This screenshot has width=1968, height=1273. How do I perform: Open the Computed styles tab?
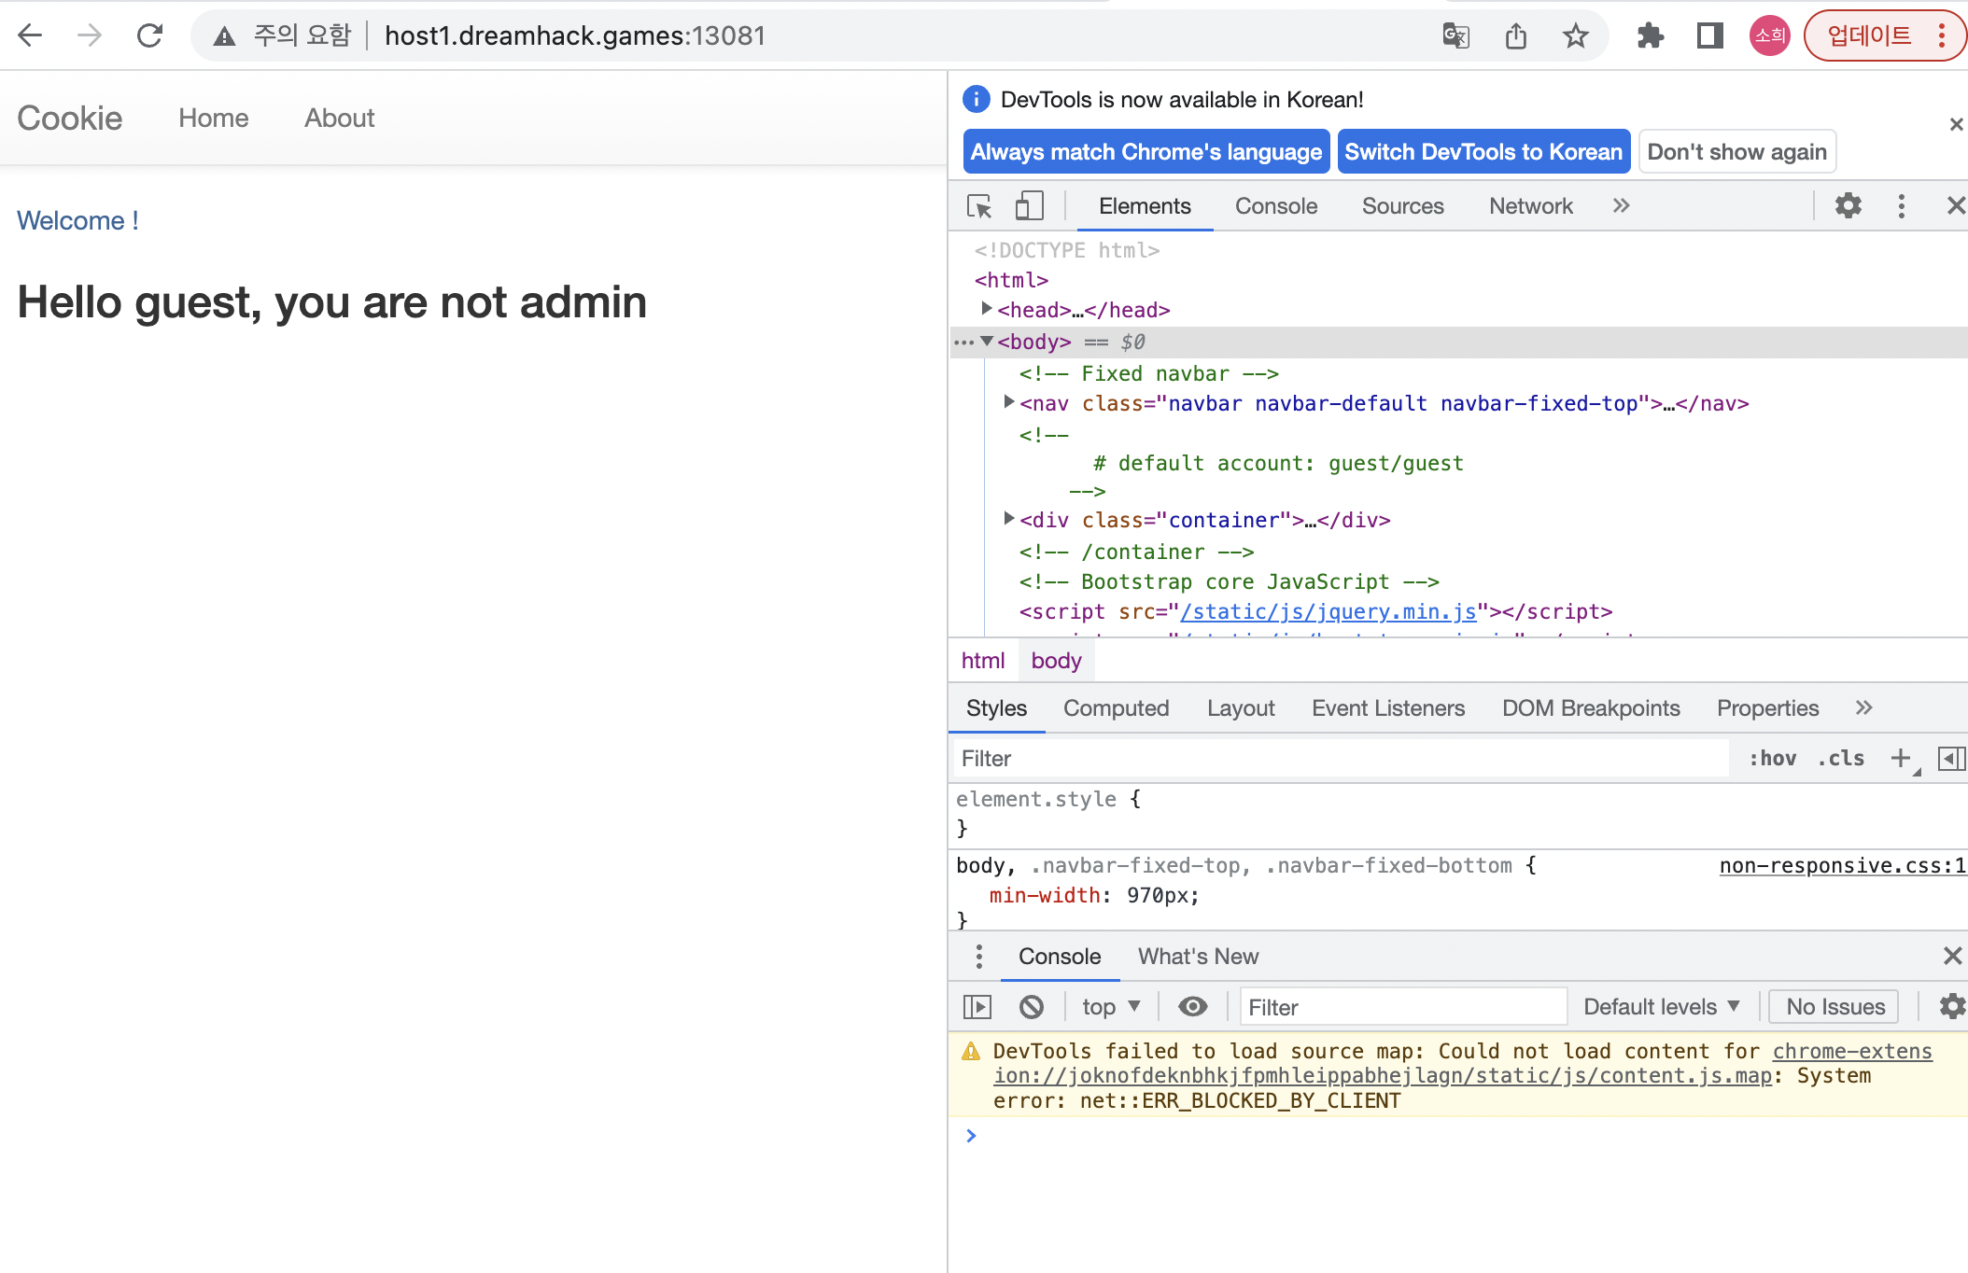pos(1116,708)
